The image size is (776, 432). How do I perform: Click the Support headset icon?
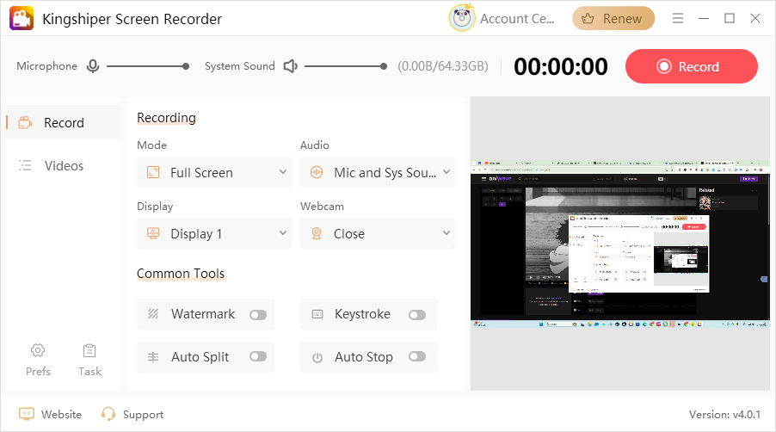click(108, 414)
